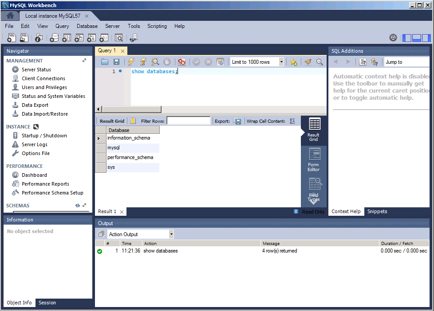Open Startup / Shutdown
The width and height of the screenshot is (434, 311).
(x=44, y=136)
